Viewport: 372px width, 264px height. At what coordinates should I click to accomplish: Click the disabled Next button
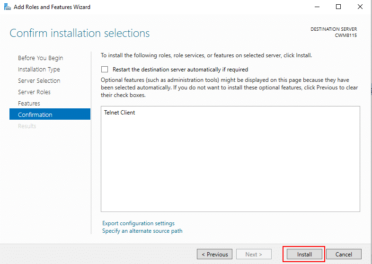[254, 254]
